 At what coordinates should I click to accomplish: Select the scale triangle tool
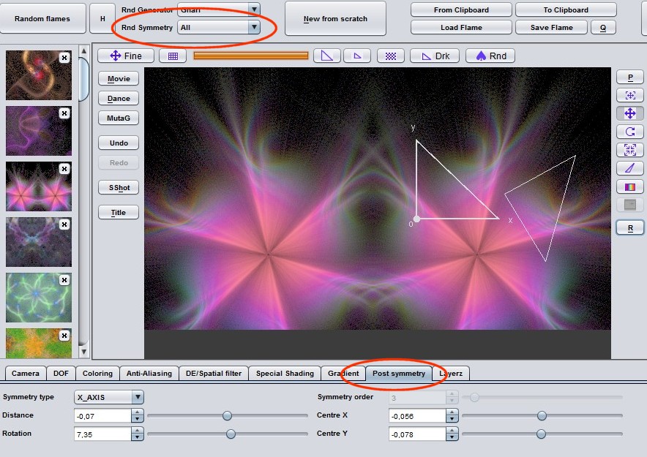click(x=629, y=150)
